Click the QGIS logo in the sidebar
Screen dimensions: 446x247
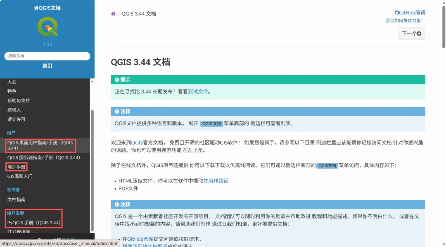tap(47, 27)
